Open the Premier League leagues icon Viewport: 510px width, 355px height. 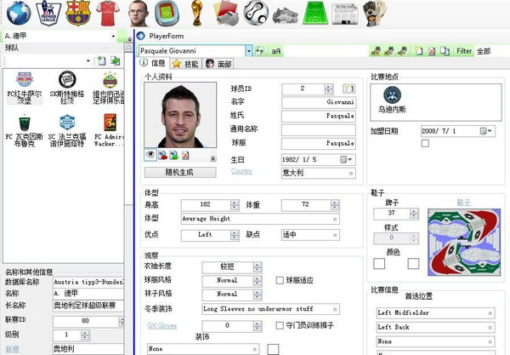[48, 14]
